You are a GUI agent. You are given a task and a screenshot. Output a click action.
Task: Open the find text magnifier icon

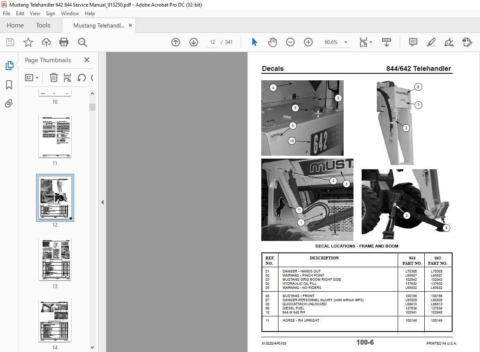click(82, 42)
